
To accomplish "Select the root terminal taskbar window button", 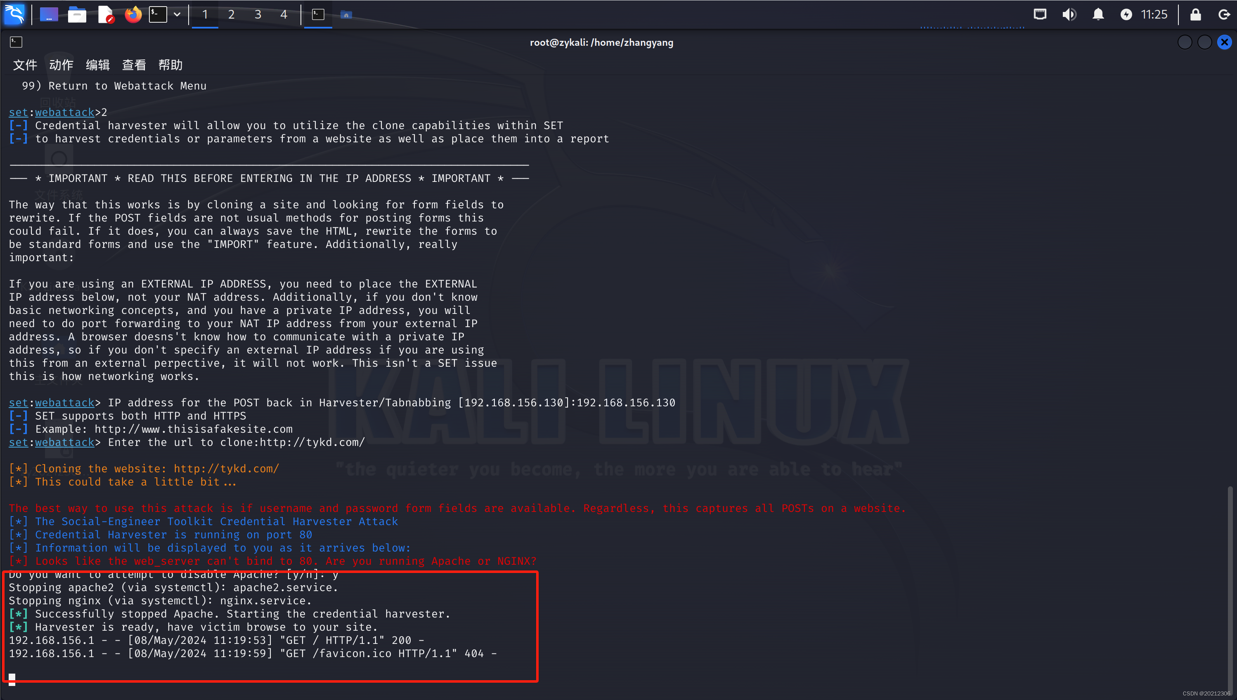I will [318, 14].
